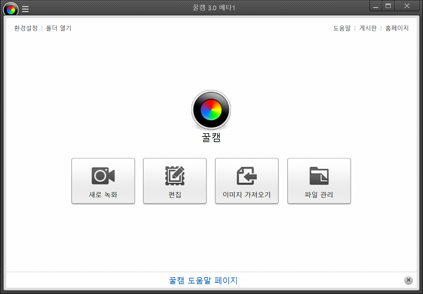Maximize the 꿀캠 window
The width and height of the screenshot is (423, 294).
coord(388,6)
